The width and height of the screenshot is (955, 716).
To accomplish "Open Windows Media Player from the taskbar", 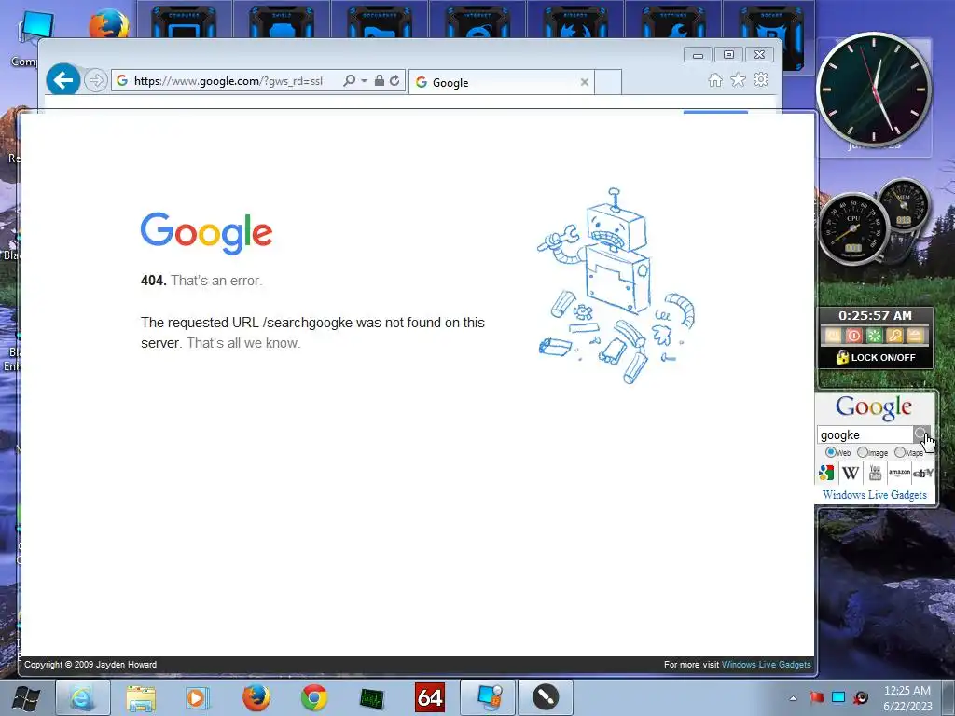I will (x=198, y=697).
